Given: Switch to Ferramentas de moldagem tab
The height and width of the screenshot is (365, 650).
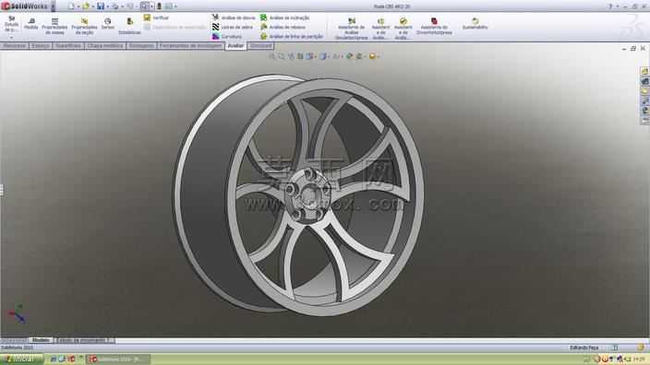Looking at the screenshot, I should pyautogui.click(x=191, y=46).
